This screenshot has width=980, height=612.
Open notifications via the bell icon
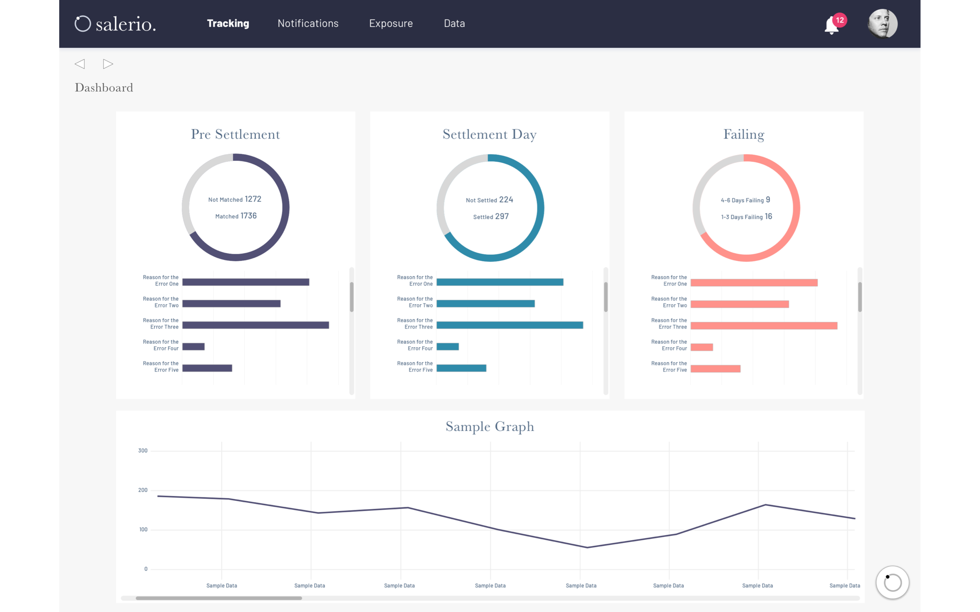tap(831, 25)
